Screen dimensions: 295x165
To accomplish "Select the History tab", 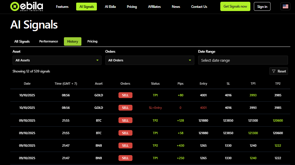I will (x=72, y=41).
